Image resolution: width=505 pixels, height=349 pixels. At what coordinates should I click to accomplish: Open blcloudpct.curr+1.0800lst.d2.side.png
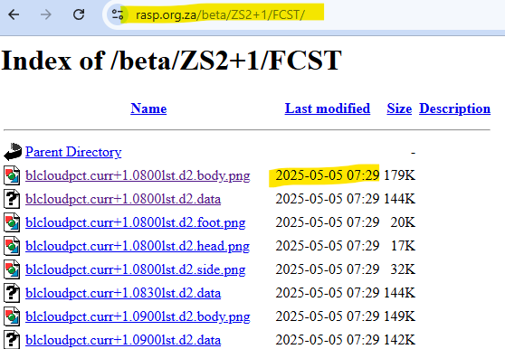click(135, 269)
